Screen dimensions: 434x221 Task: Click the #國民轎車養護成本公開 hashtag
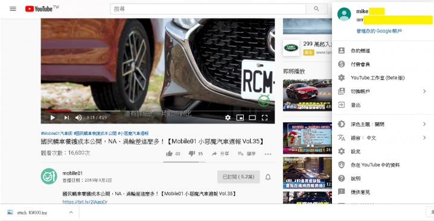(95, 134)
